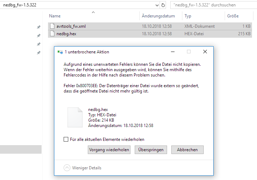Viewport: 257px width, 180px height.
Task: Click the avrtools_fw.xml file name
Action: tap(71, 26)
